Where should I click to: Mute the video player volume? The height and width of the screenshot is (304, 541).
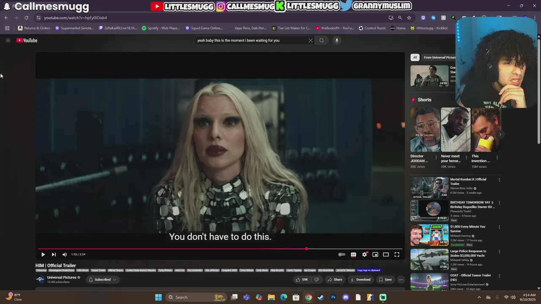click(65, 255)
